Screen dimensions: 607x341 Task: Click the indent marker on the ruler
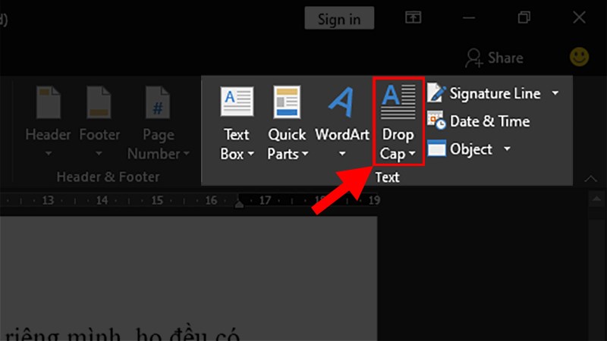coord(240,202)
